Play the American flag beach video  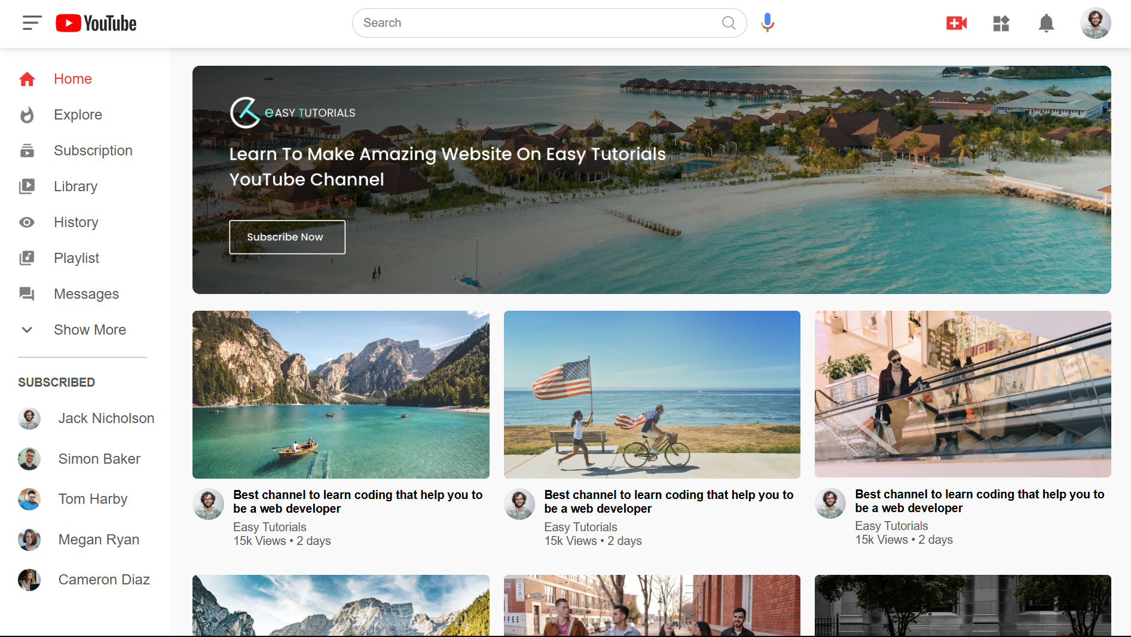[652, 394]
